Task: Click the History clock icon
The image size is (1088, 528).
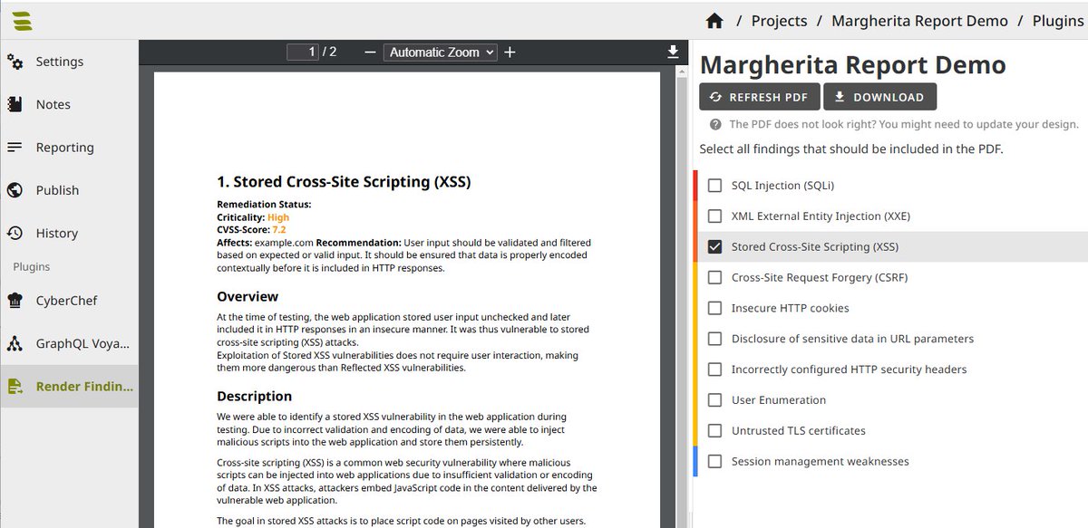Action: coord(15,233)
